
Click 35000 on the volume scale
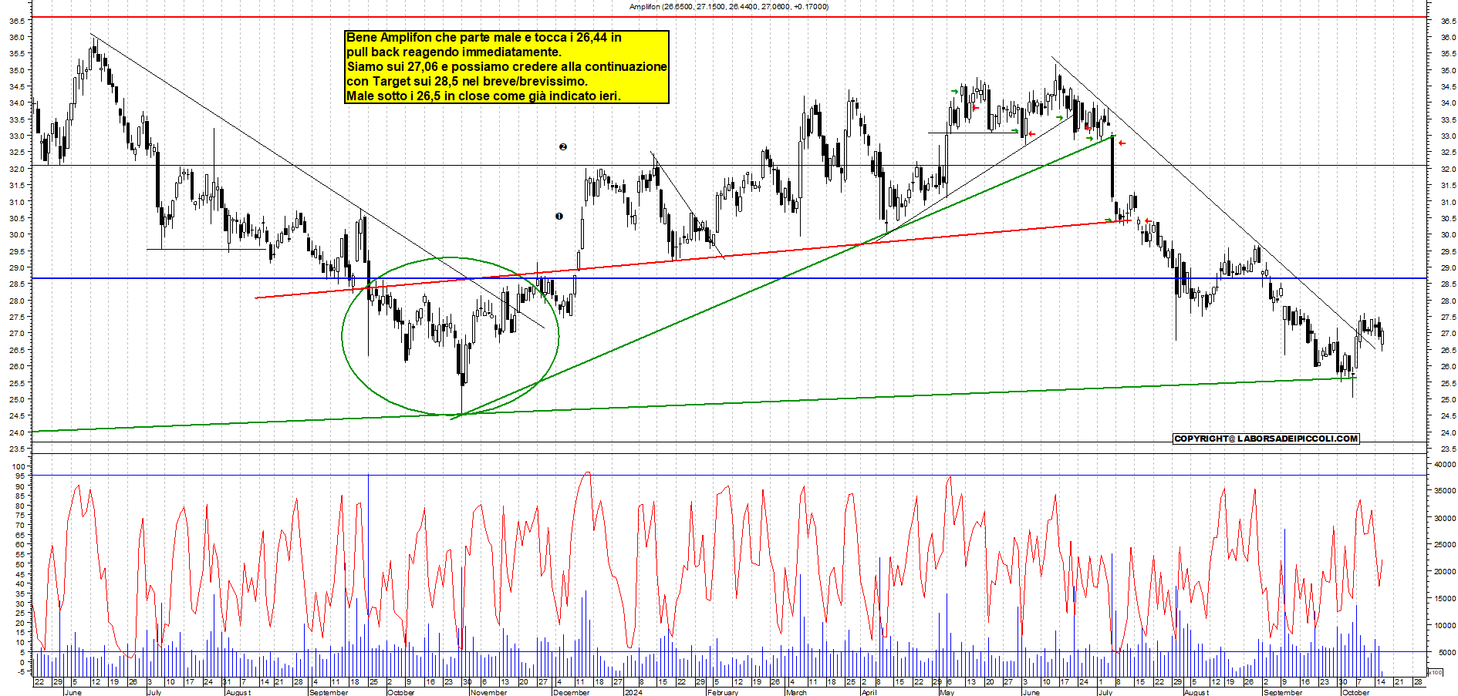(x=1445, y=490)
